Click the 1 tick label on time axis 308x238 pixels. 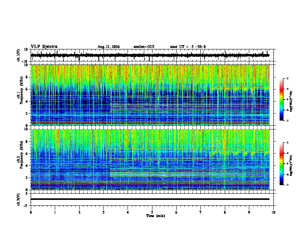coord(55,212)
